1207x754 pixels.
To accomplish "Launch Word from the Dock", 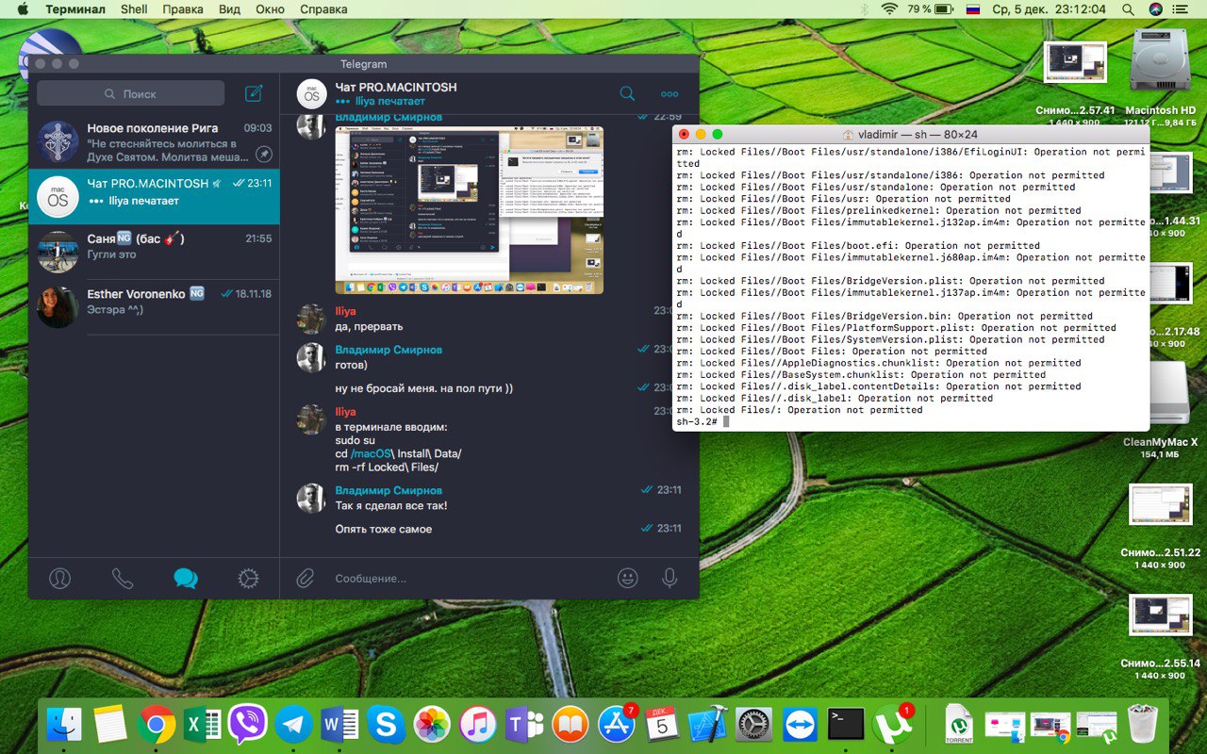I will coord(340,725).
